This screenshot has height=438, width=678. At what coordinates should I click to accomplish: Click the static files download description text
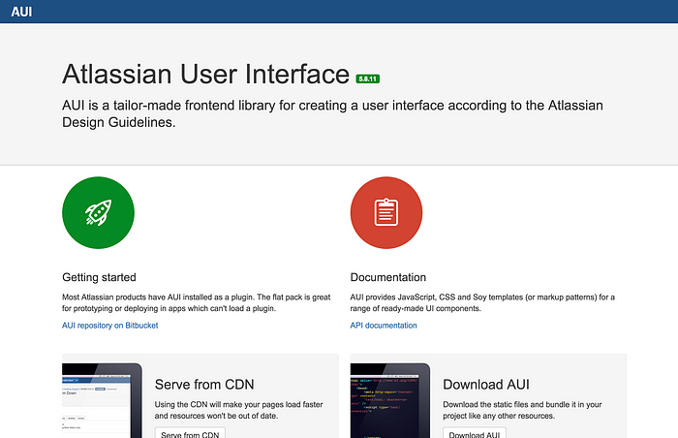(522, 410)
